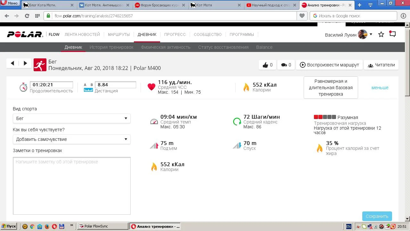Open the СООБЩЕСТВО menu
The width and height of the screenshot is (410, 231).
(208, 34)
